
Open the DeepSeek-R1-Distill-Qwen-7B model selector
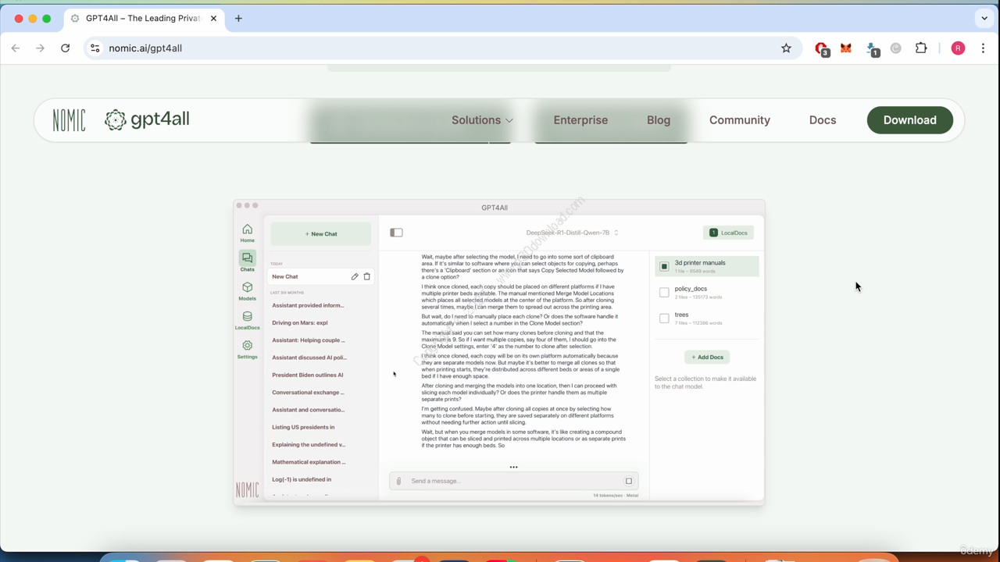point(572,233)
